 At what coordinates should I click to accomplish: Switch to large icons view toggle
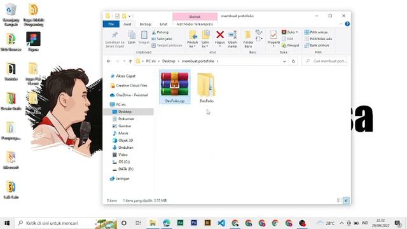(346, 200)
